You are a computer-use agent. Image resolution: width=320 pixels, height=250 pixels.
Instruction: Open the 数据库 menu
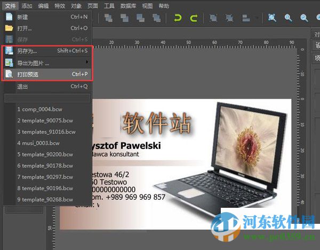pos(128,6)
